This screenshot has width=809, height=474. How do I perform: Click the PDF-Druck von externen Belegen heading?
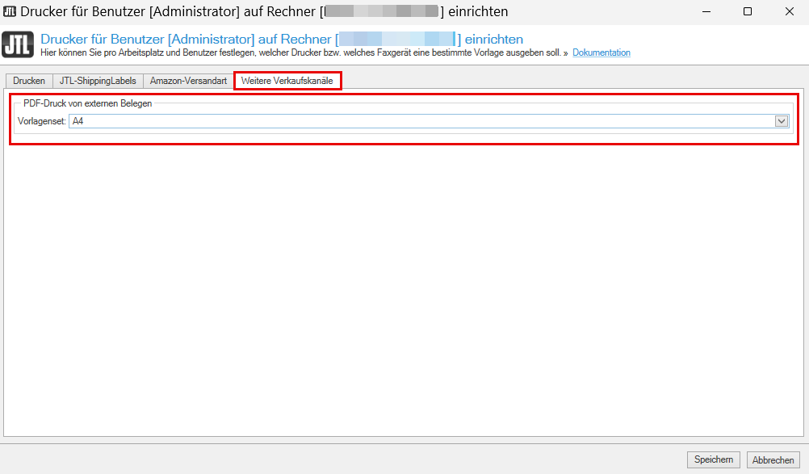[x=87, y=103]
